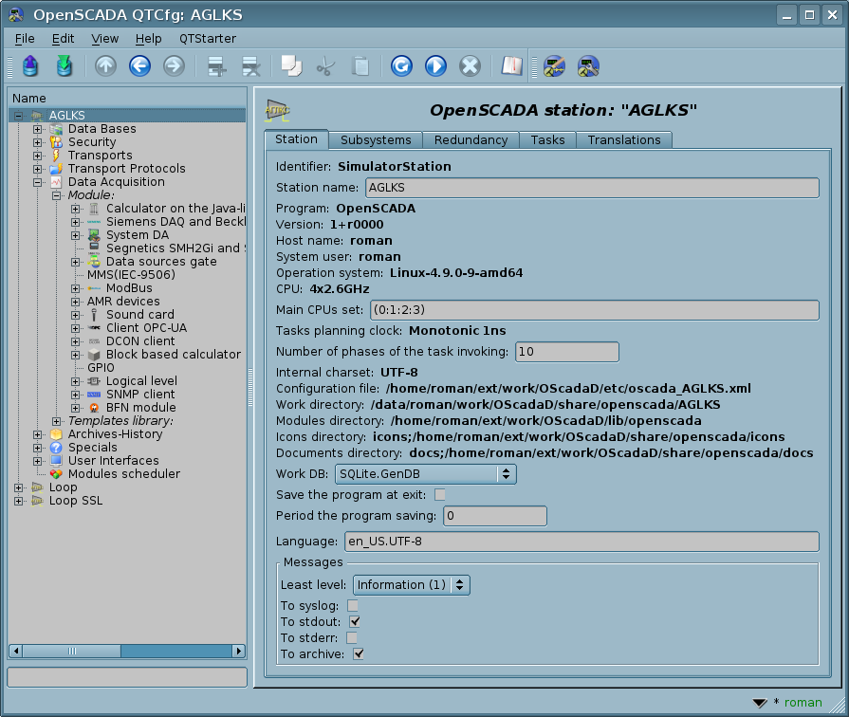849x717 pixels.
Task: Navigate back with the blue left arrow
Action: (139, 66)
